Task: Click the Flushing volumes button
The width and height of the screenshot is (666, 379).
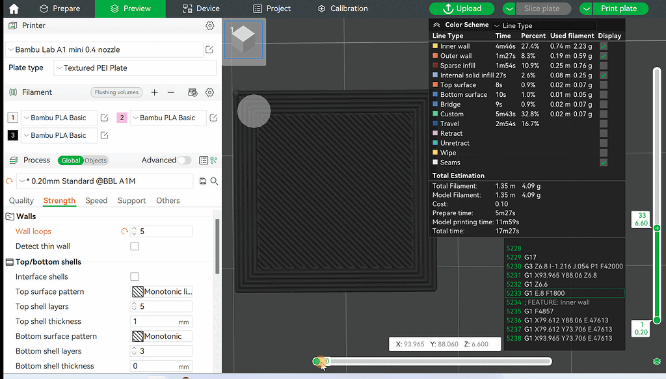Action: [x=116, y=92]
